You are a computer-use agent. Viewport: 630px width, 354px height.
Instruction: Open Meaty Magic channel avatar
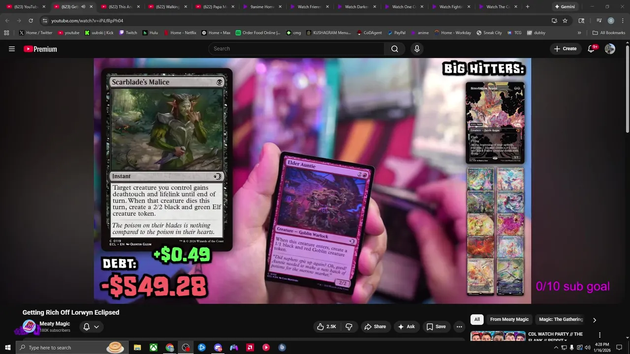(x=29, y=327)
